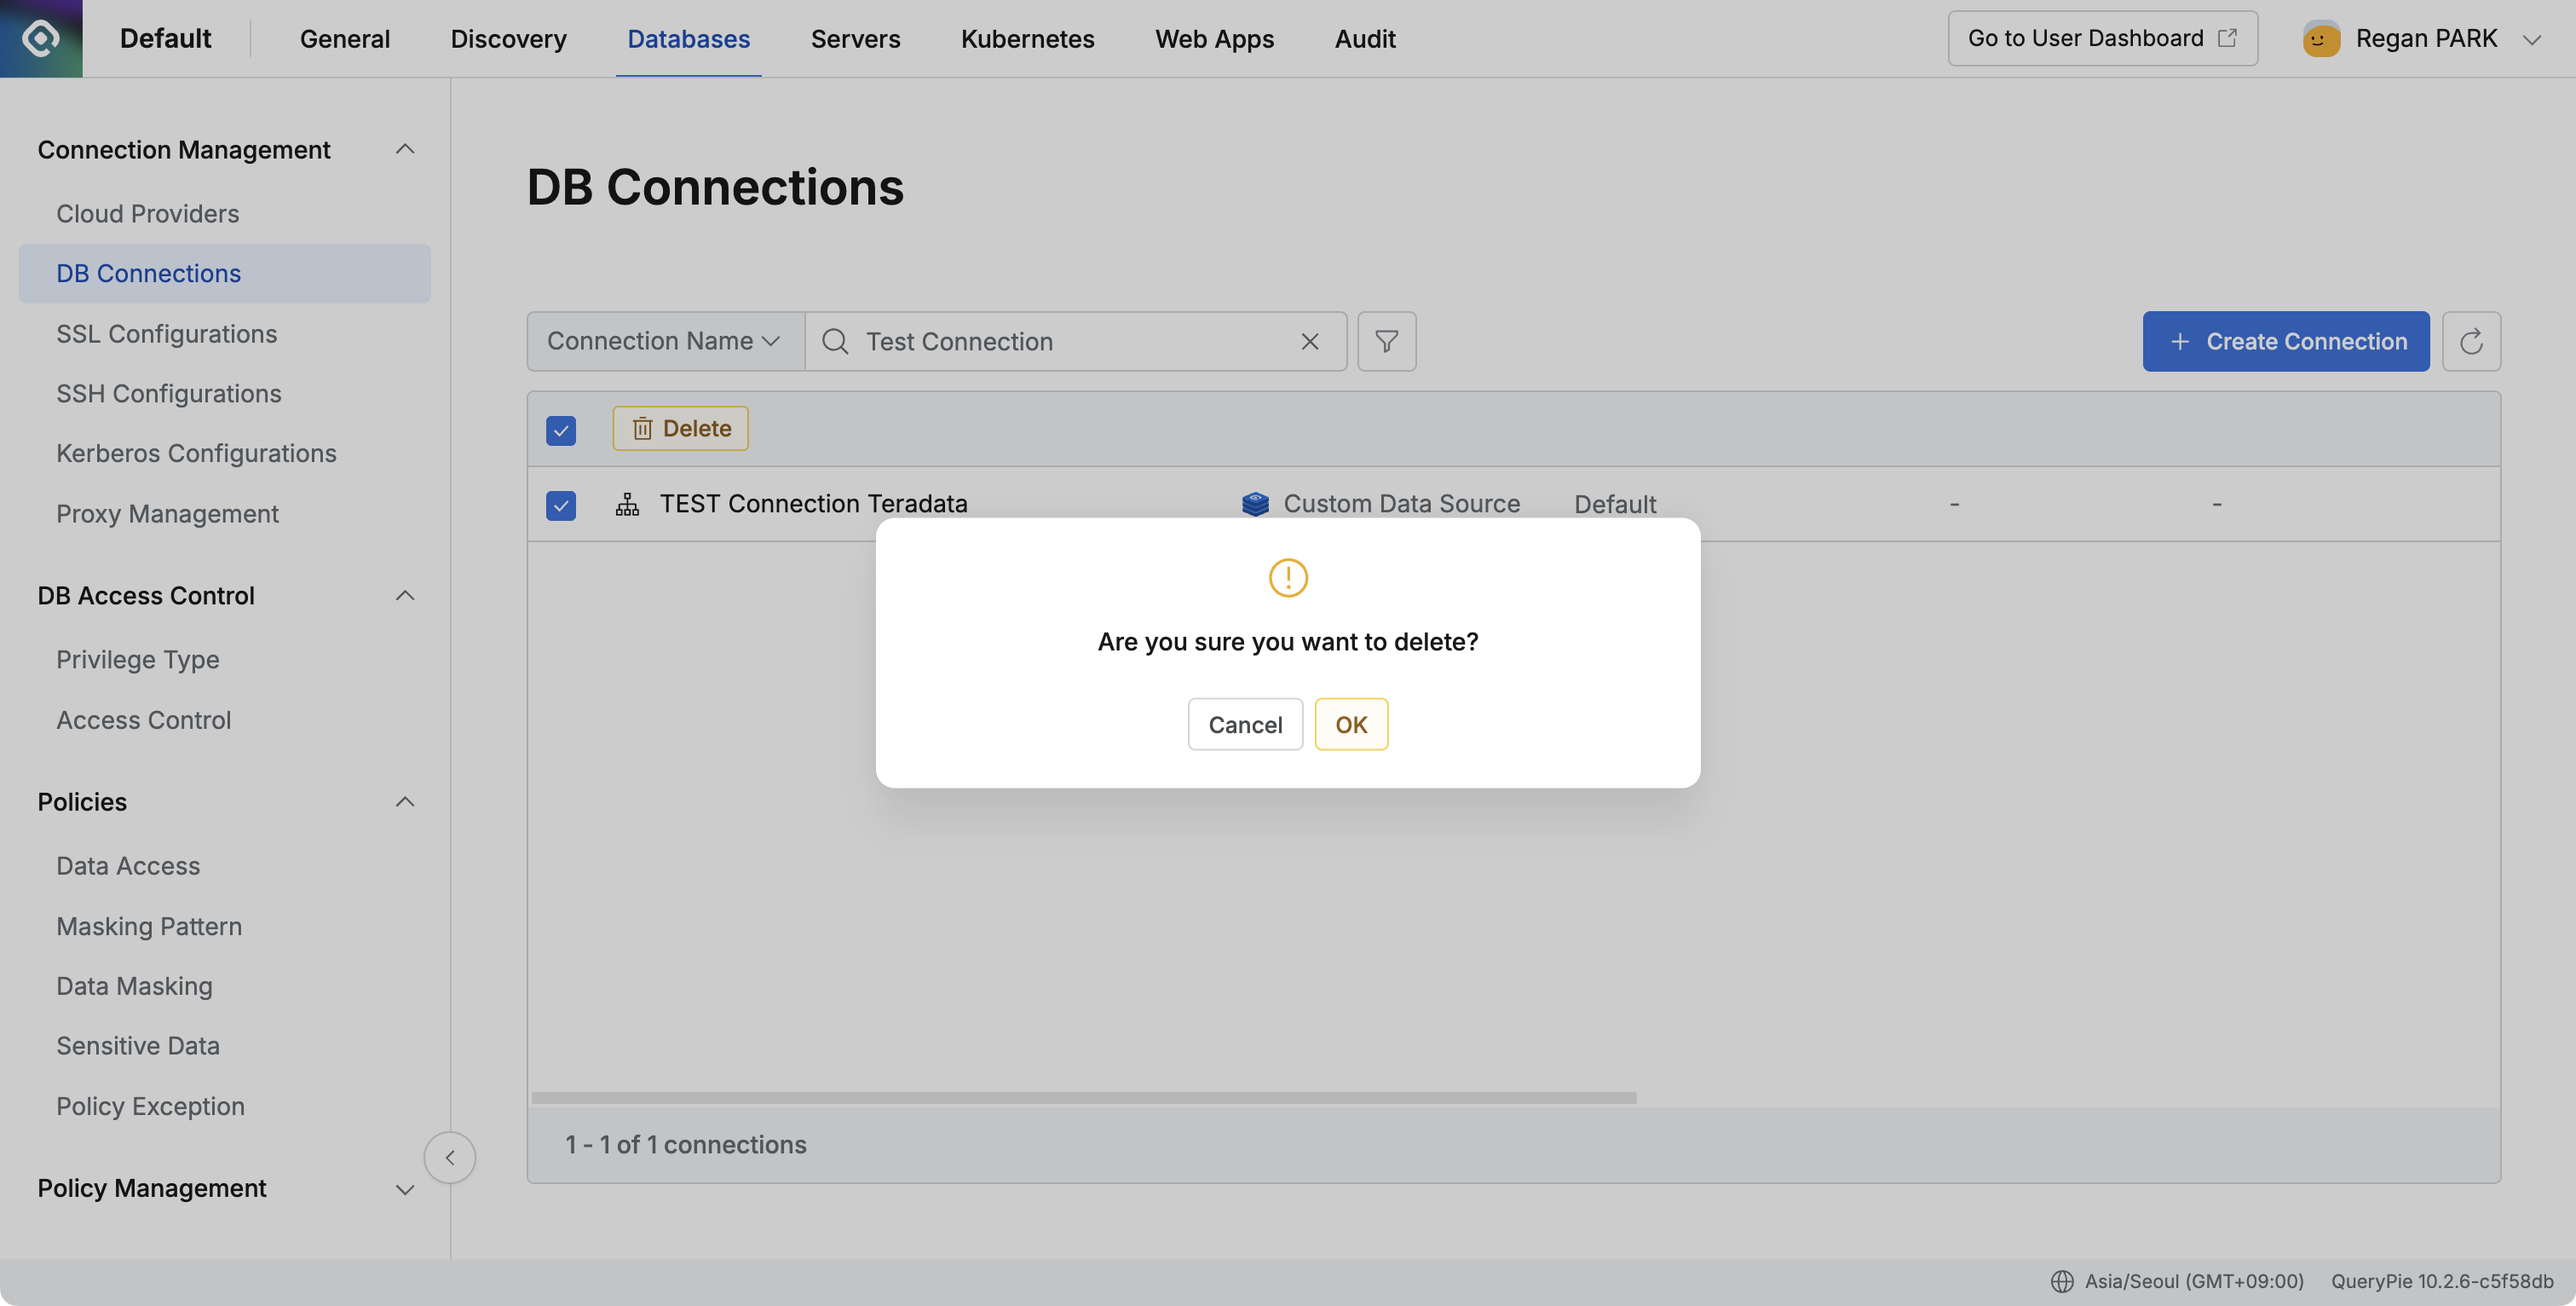
Task: Cancel the deletion in the dialog
Action: click(x=1245, y=724)
